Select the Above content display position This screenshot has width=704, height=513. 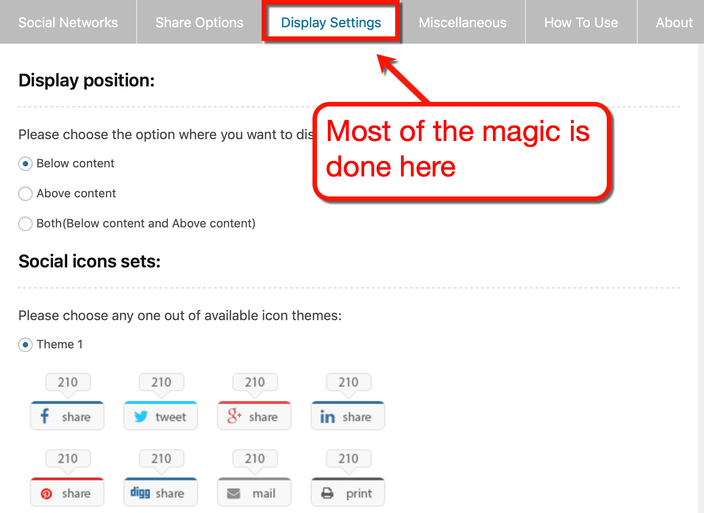point(25,194)
